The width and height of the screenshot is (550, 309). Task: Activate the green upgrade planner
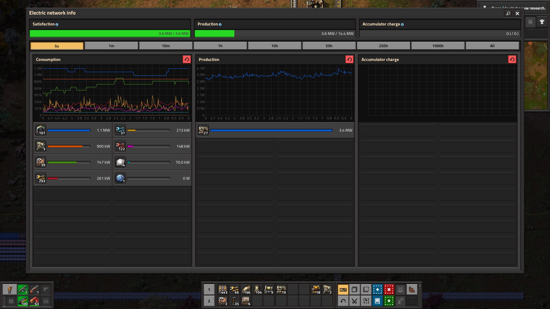coord(389,301)
